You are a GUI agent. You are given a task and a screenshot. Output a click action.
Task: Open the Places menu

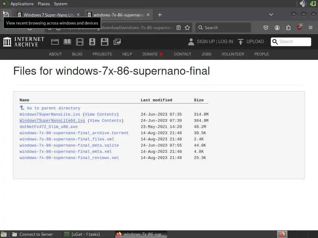point(43,4)
